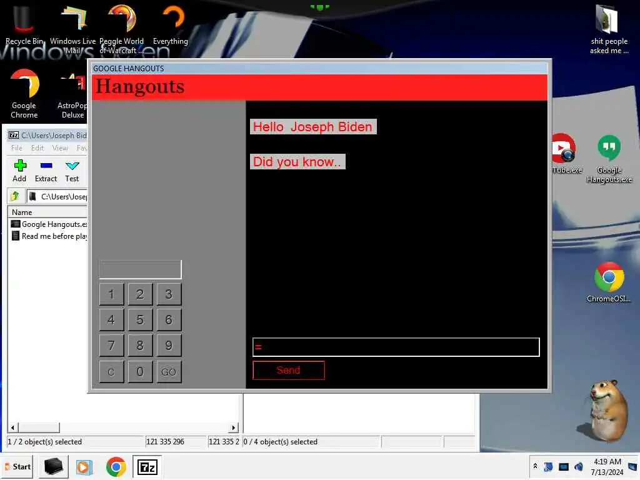
Task: Click the 'Hello Joseph Biden' message
Action: [x=313, y=126]
